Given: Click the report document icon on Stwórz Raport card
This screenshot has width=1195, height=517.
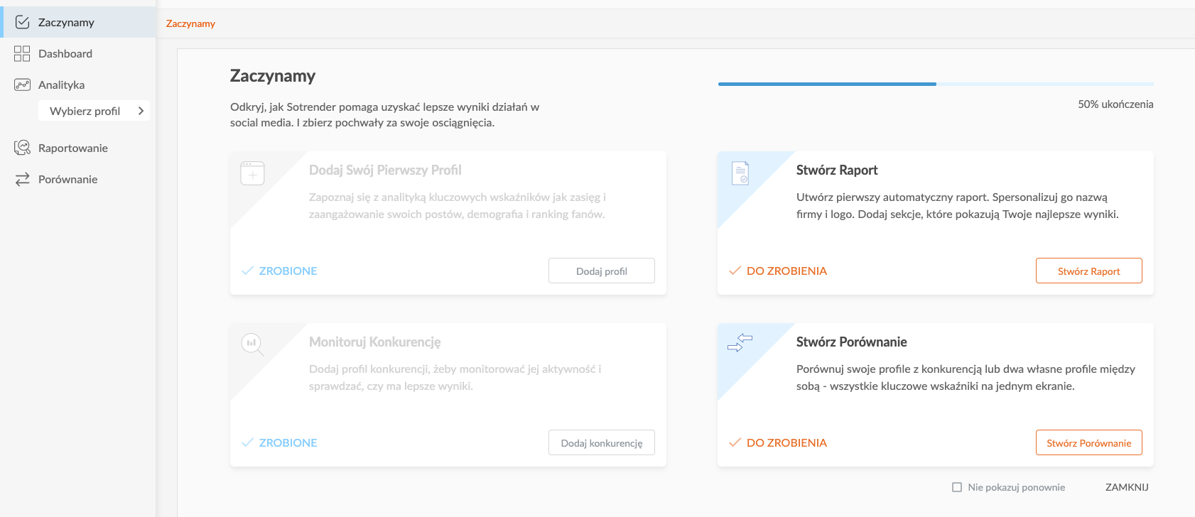Looking at the screenshot, I should [x=740, y=173].
